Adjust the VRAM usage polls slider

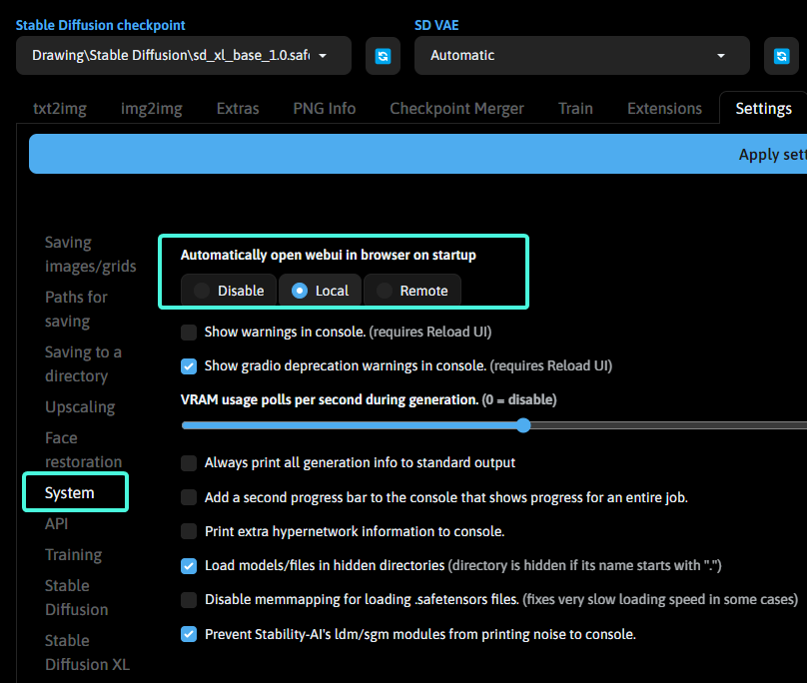tap(523, 425)
